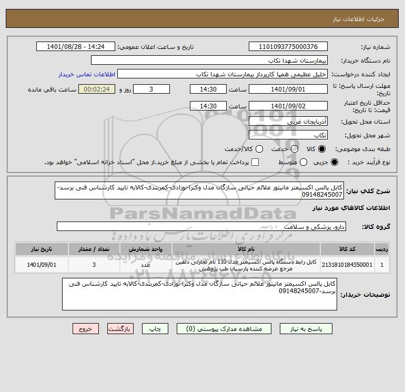Click the days remaining field showing 3

[x=151, y=89]
